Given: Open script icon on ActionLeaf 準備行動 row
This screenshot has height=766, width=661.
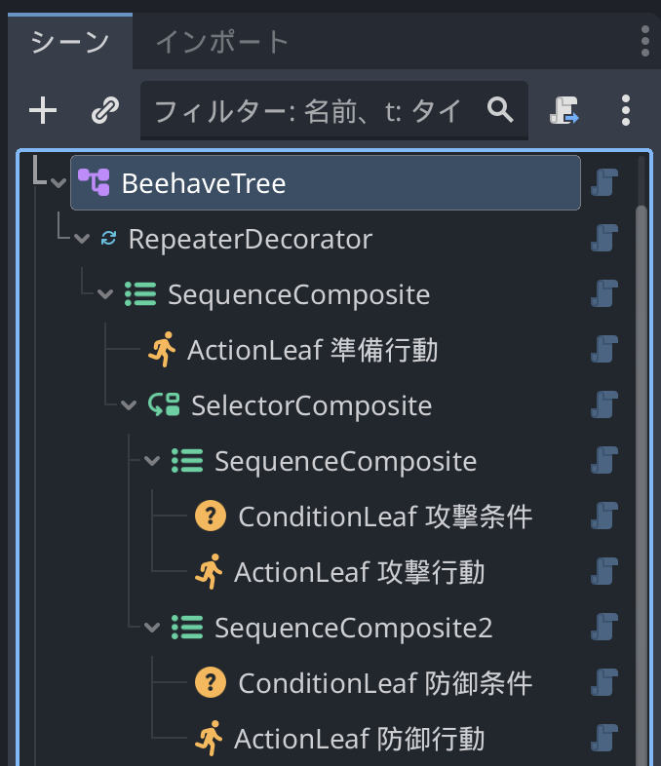Looking at the screenshot, I should [605, 350].
